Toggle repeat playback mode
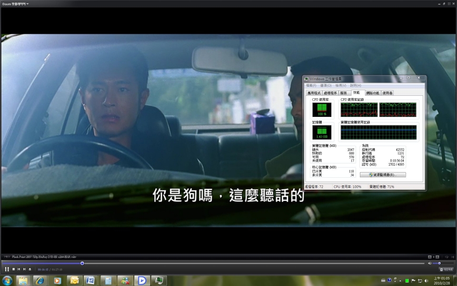 point(447,257)
